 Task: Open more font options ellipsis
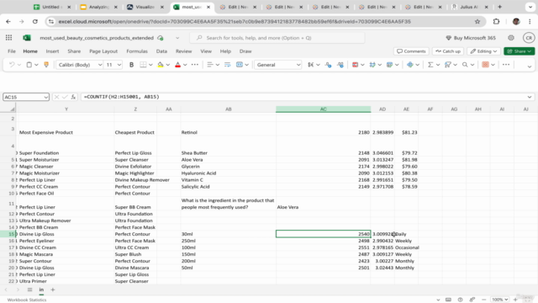195,65
